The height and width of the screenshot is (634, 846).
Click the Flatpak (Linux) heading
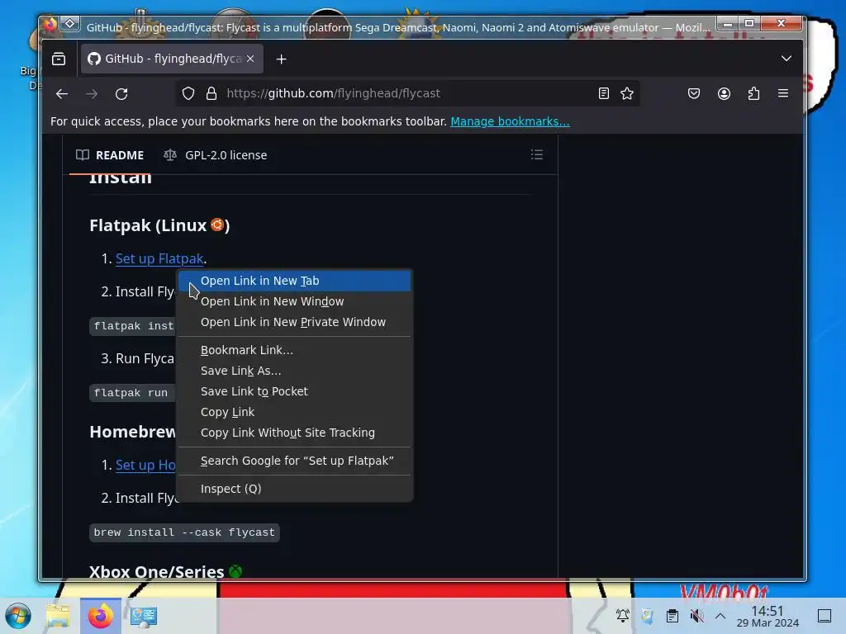159,225
